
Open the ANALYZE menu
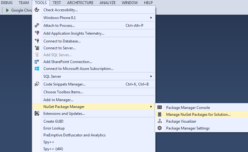[x=107, y=3]
